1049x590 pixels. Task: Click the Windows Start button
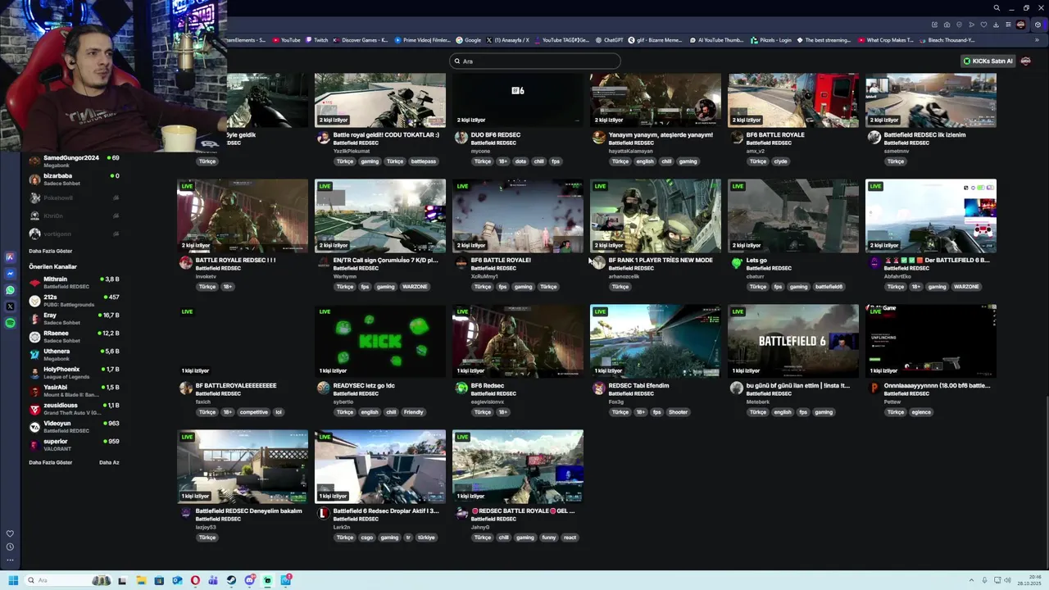pyautogui.click(x=13, y=580)
